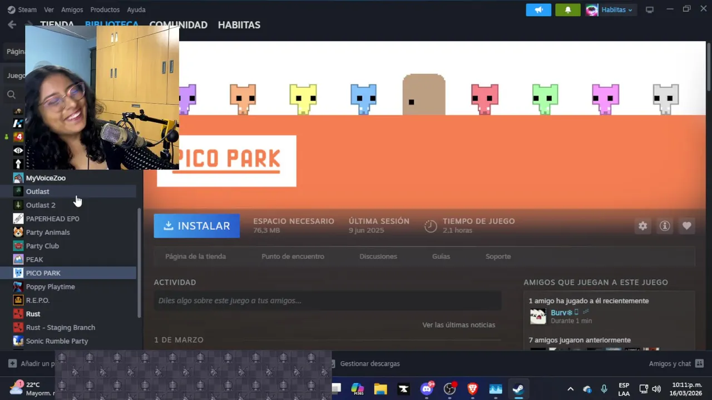
Task: Open the Guías link
Action: [441, 256]
